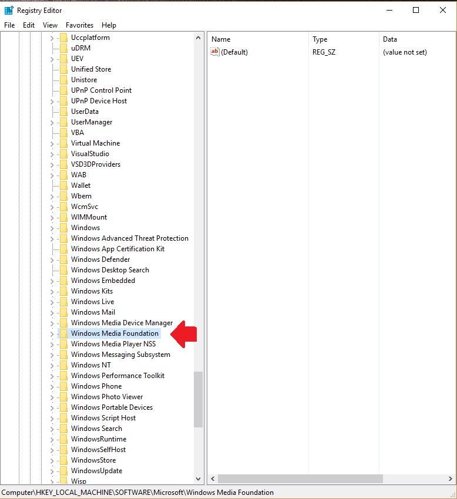Open the View menu
457x499 pixels.
[51, 25]
